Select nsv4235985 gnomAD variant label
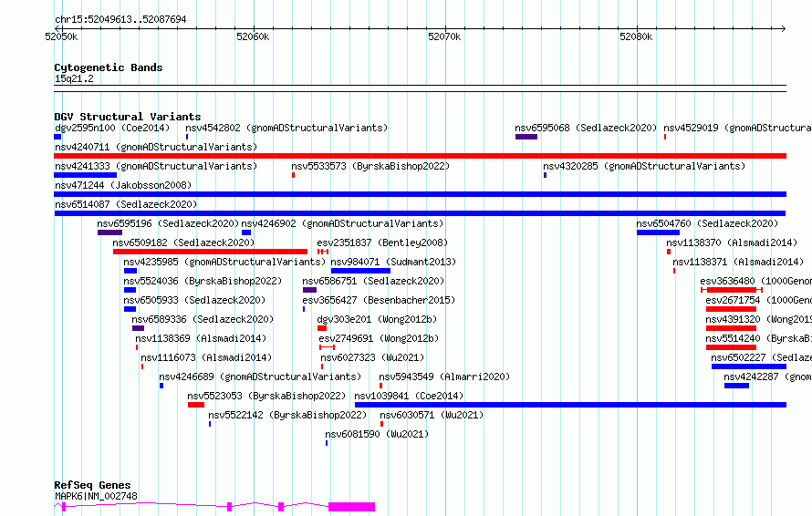This screenshot has width=812, height=516. (x=224, y=262)
